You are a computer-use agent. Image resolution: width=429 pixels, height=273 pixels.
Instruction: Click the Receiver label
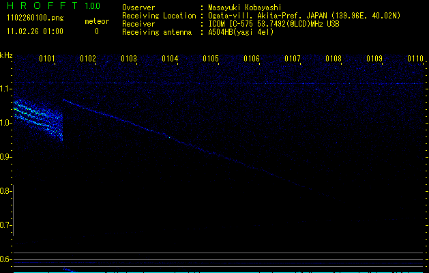pyautogui.click(x=138, y=24)
